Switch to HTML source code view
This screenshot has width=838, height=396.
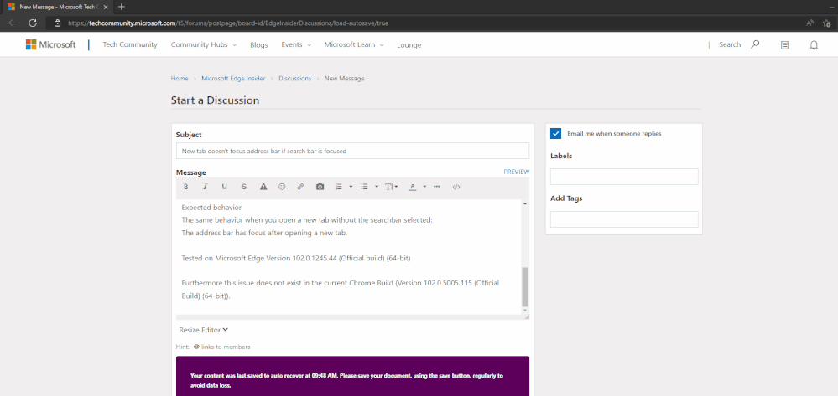coord(455,187)
